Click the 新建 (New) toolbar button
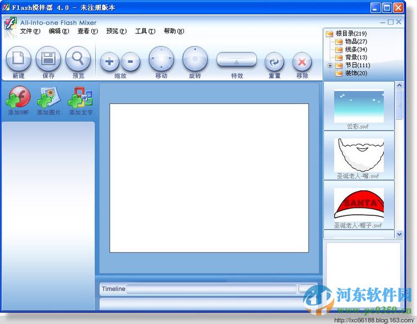 pyautogui.click(x=18, y=59)
